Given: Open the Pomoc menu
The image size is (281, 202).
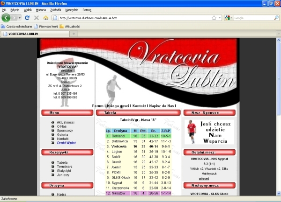Looking at the screenshot, I should click(87, 10).
